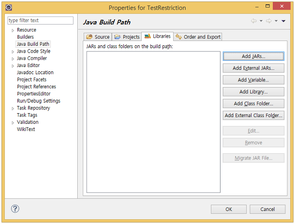Select PropertiesEditor entry
295x224 pixels.
coord(34,94)
